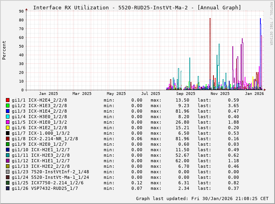Click the dark red swatch for gi1/8
Image resolution: width=275 pixels, height=204 pixels.
click(8, 139)
